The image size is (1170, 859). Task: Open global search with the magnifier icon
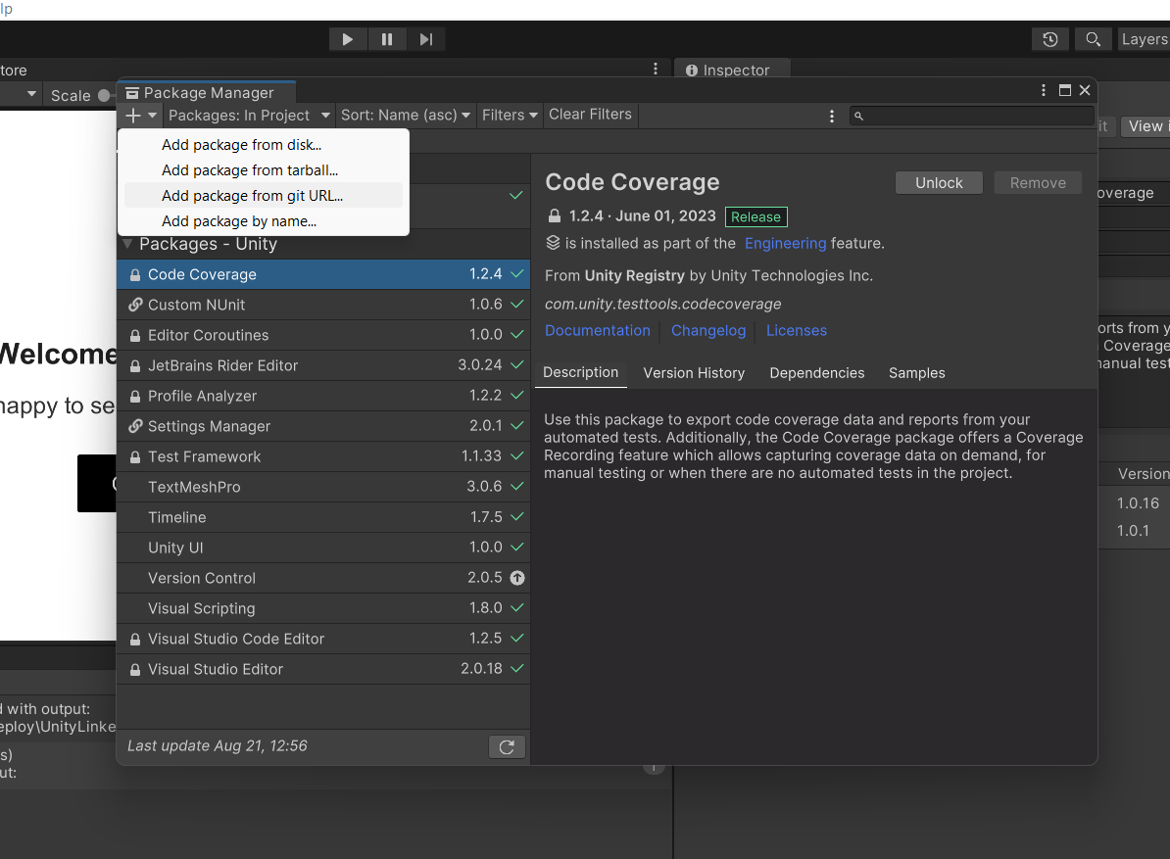pos(1094,39)
